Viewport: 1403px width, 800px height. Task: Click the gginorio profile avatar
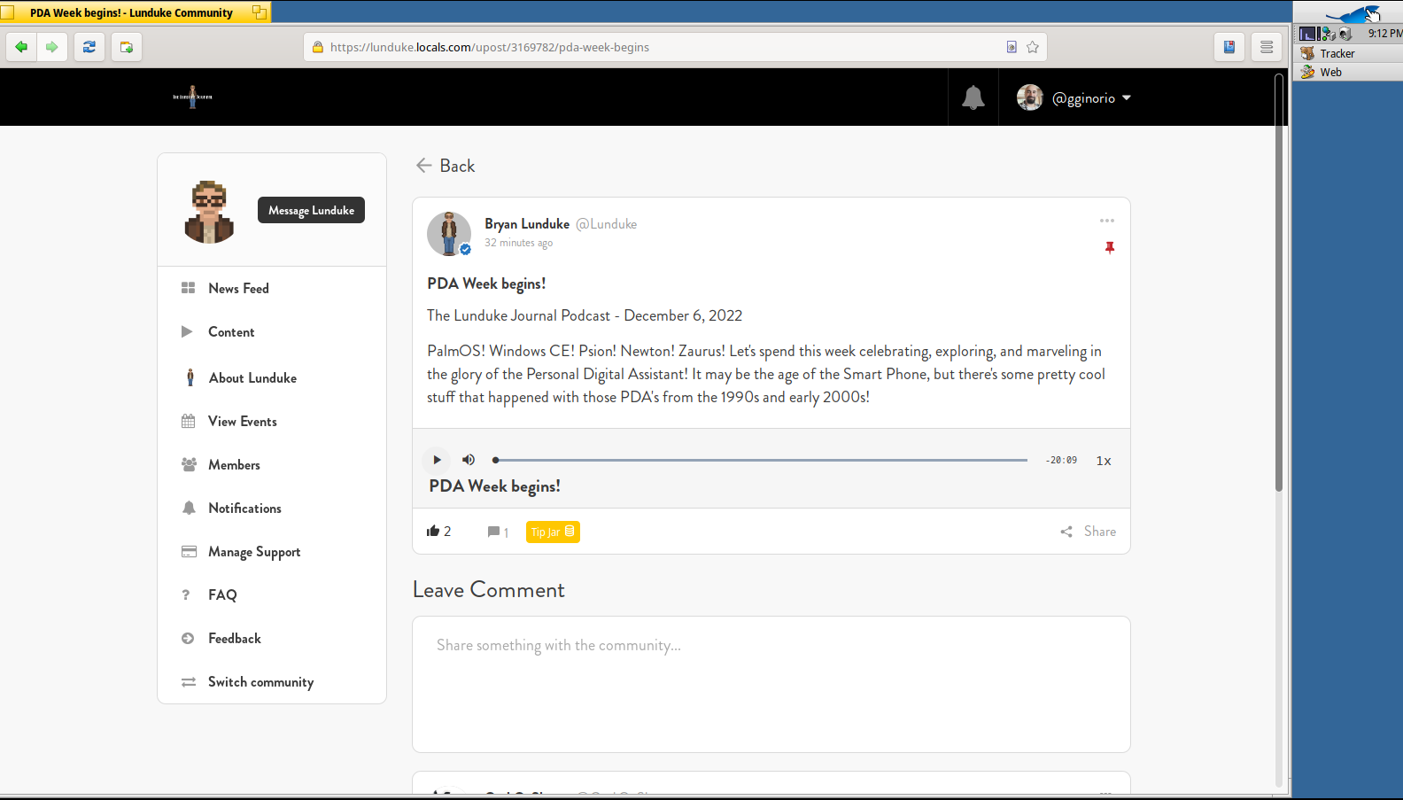(1030, 97)
